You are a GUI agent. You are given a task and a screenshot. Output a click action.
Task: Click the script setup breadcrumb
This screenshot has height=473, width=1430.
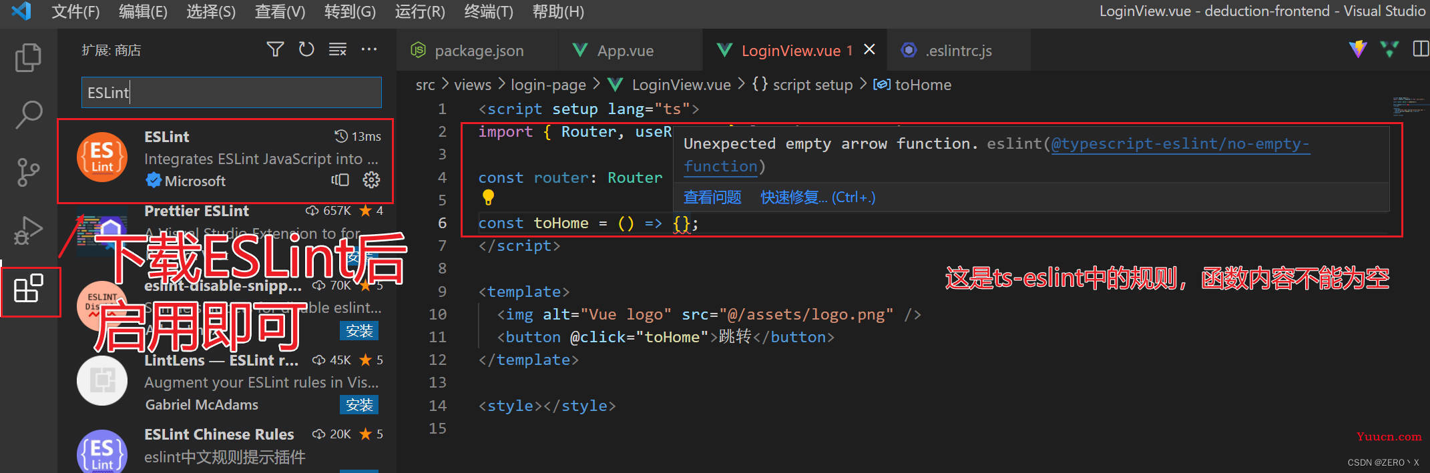click(812, 85)
